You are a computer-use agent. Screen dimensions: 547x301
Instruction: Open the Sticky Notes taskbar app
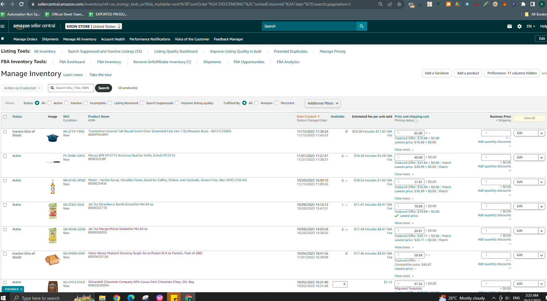pos(174,298)
